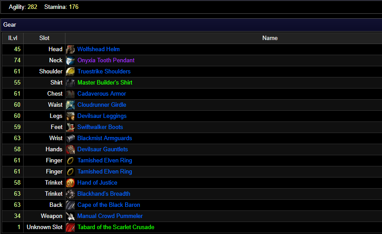382x234 pixels.
Task: Open the Blackhand's Breadth link
Action: (x=104, y=194)
